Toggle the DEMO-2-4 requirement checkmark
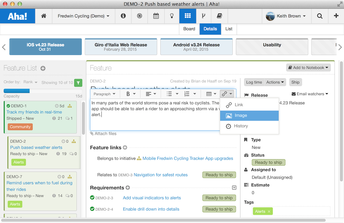Image resolution: width=344 pixels, height=223 pixels. click(92, 209)
